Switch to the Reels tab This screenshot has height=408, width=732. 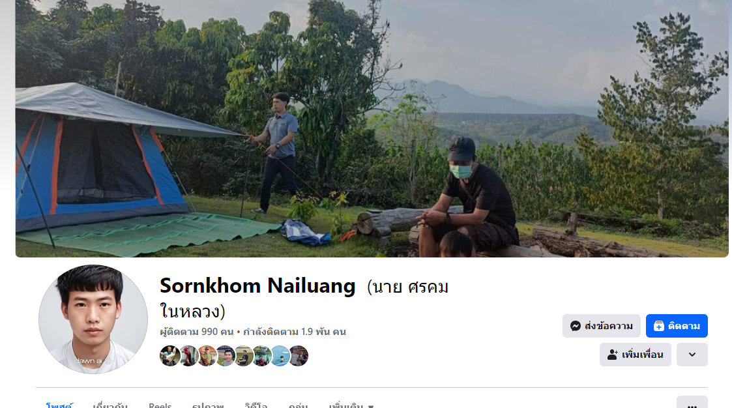160,405
